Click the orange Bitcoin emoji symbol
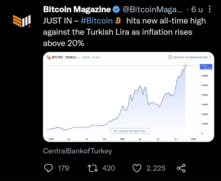 [118, 21]
